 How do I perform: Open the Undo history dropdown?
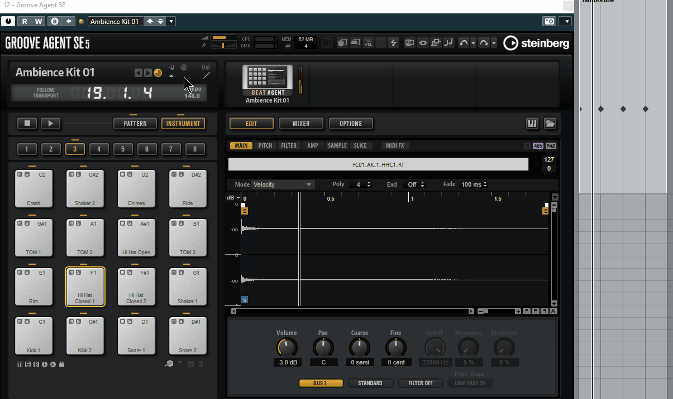click(474, 43)
